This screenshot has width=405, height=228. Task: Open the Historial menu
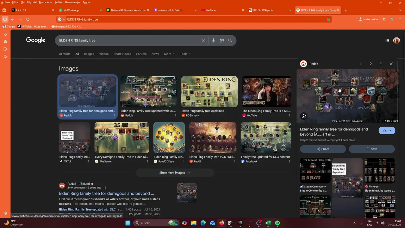click(x=32, y=2)
